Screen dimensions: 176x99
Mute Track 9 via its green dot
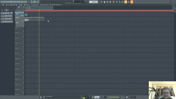click(24, 57)
